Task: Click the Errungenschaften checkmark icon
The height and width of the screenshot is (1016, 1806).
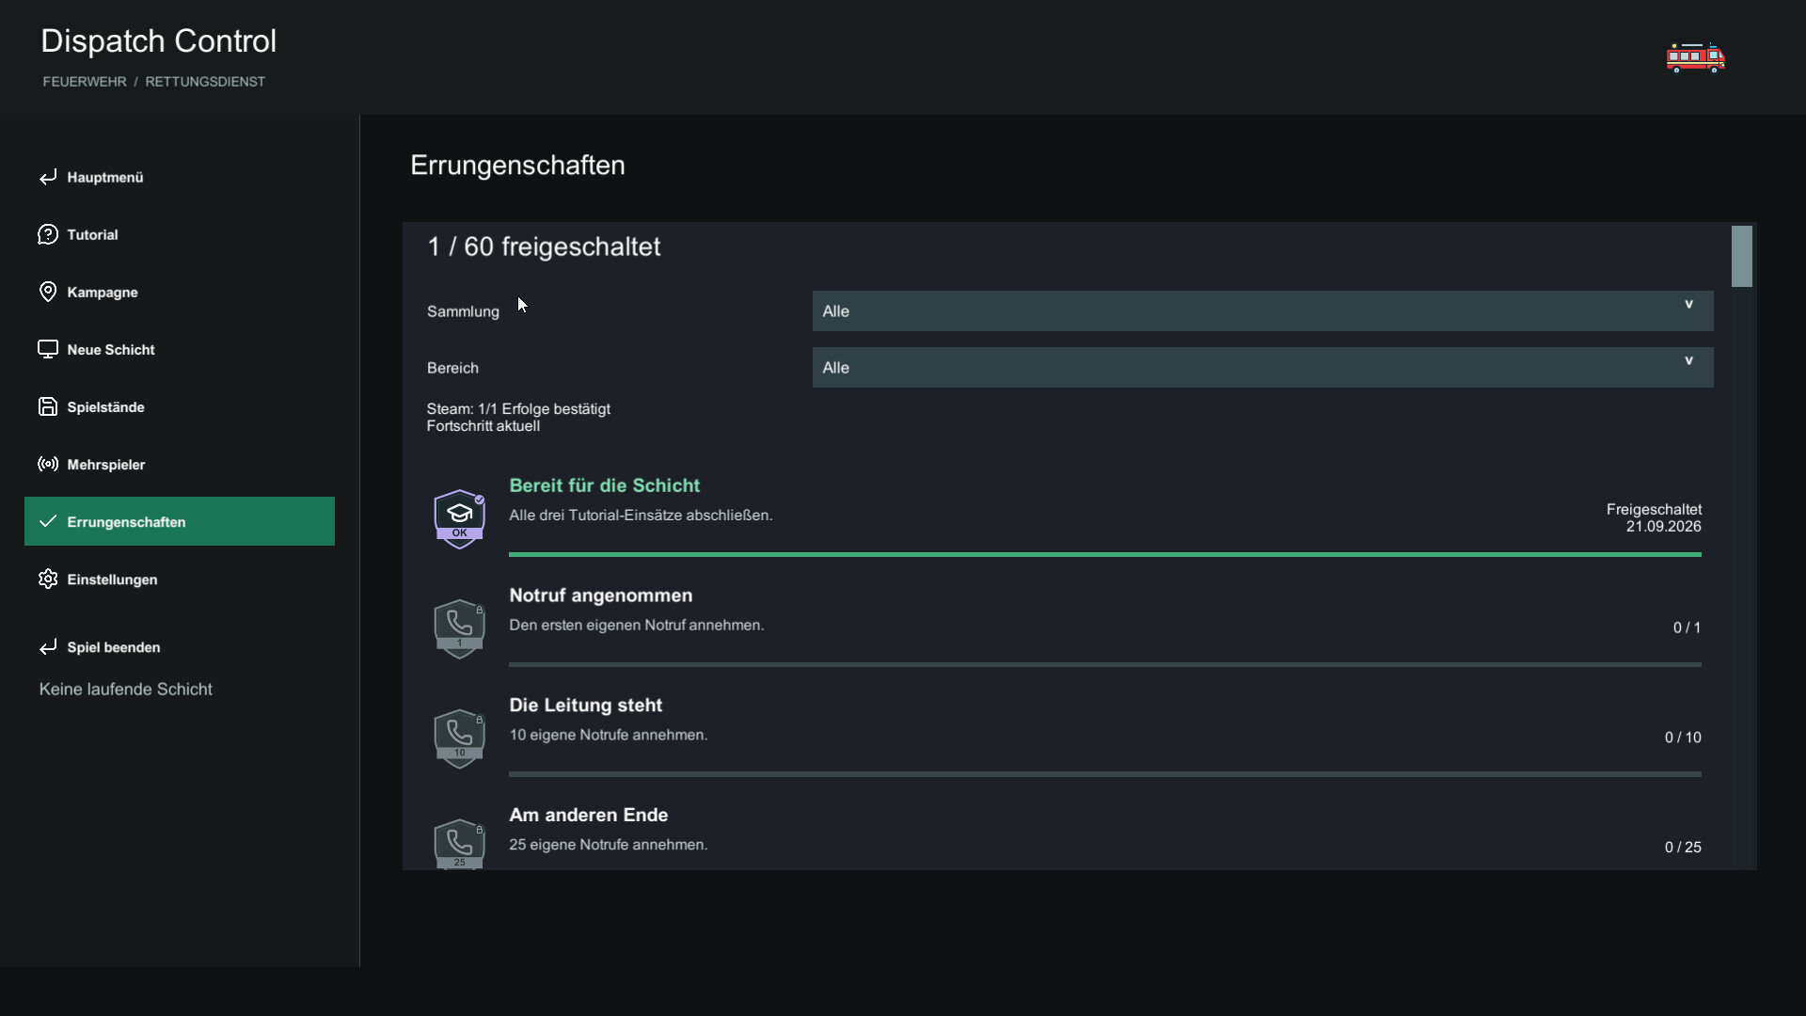Action: coord(48,521)
